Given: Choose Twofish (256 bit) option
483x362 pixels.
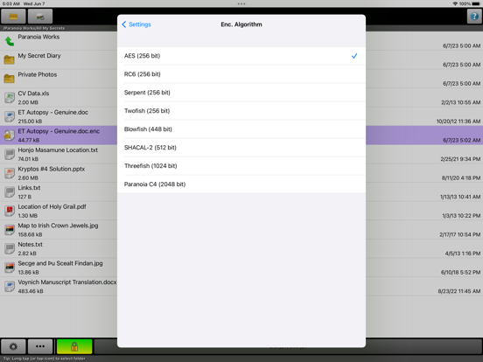Looking at the screenshot, I should point(241,111).
